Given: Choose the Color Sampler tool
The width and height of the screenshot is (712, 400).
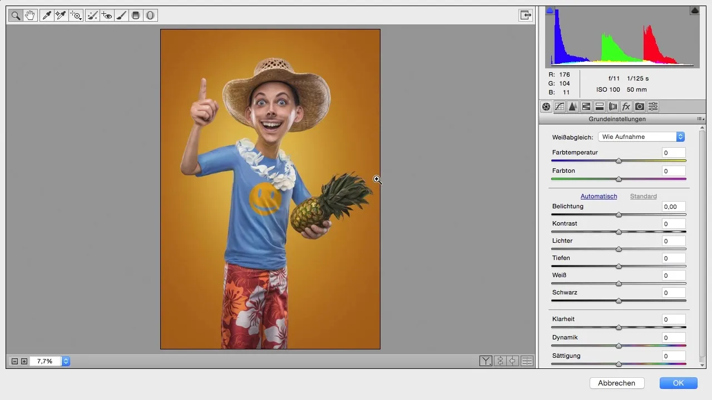Looking at the screenshot, I should coord(61,16).
